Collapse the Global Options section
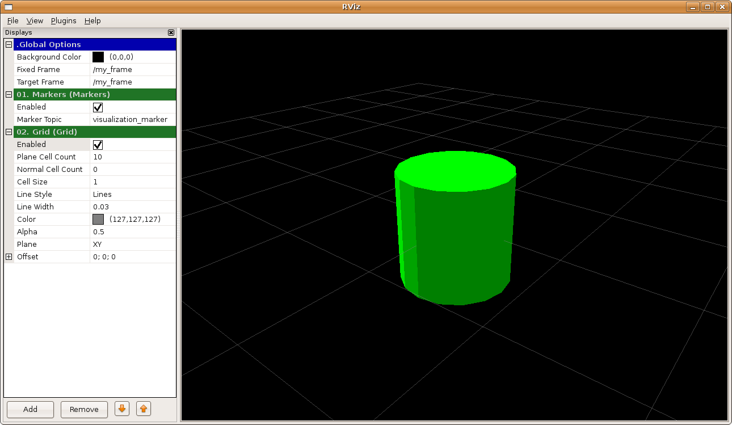This screenshot has height=425, width=732. coord(9,44)
